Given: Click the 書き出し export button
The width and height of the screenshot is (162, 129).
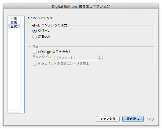Looking at the screenshot, I should coord(133,119).
